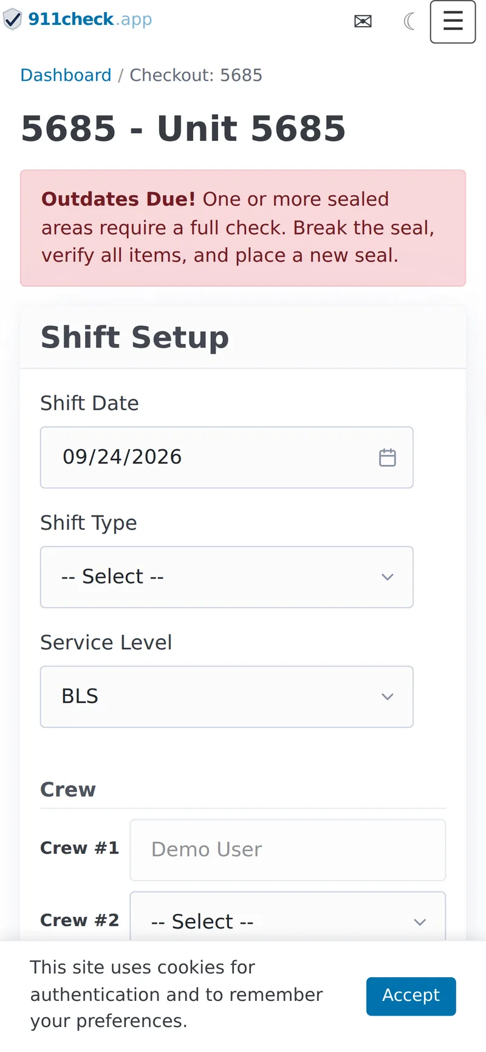Focus the Shift Date field showing 09/24/2026

pyautogui.click(x=227, y=457)
